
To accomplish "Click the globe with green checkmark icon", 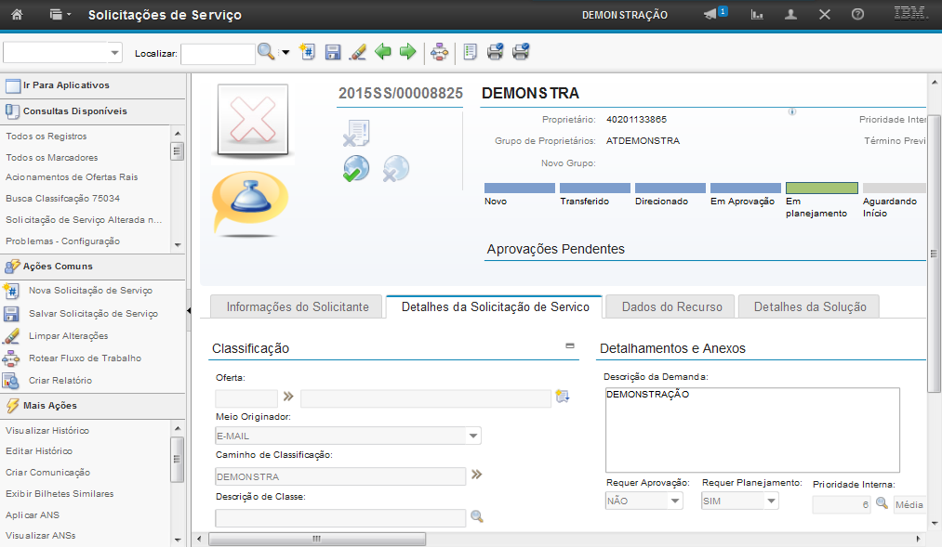I will 356,169.
